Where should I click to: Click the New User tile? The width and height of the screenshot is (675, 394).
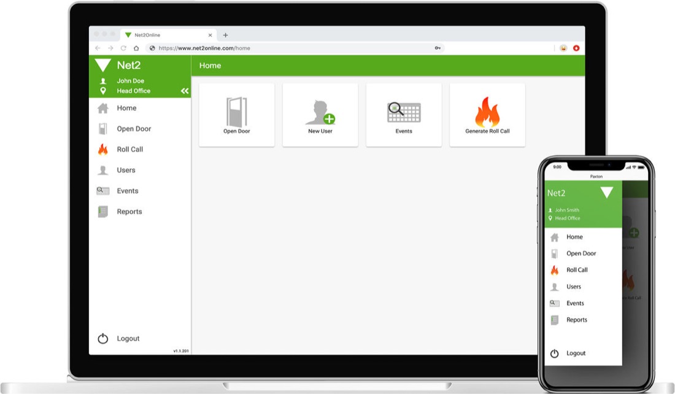tap(320, 115)
